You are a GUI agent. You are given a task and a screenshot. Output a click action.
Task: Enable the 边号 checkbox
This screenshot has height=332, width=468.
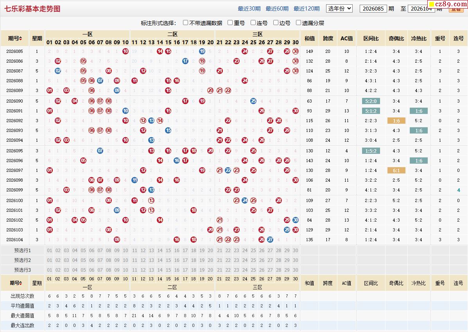coord(276,23)
